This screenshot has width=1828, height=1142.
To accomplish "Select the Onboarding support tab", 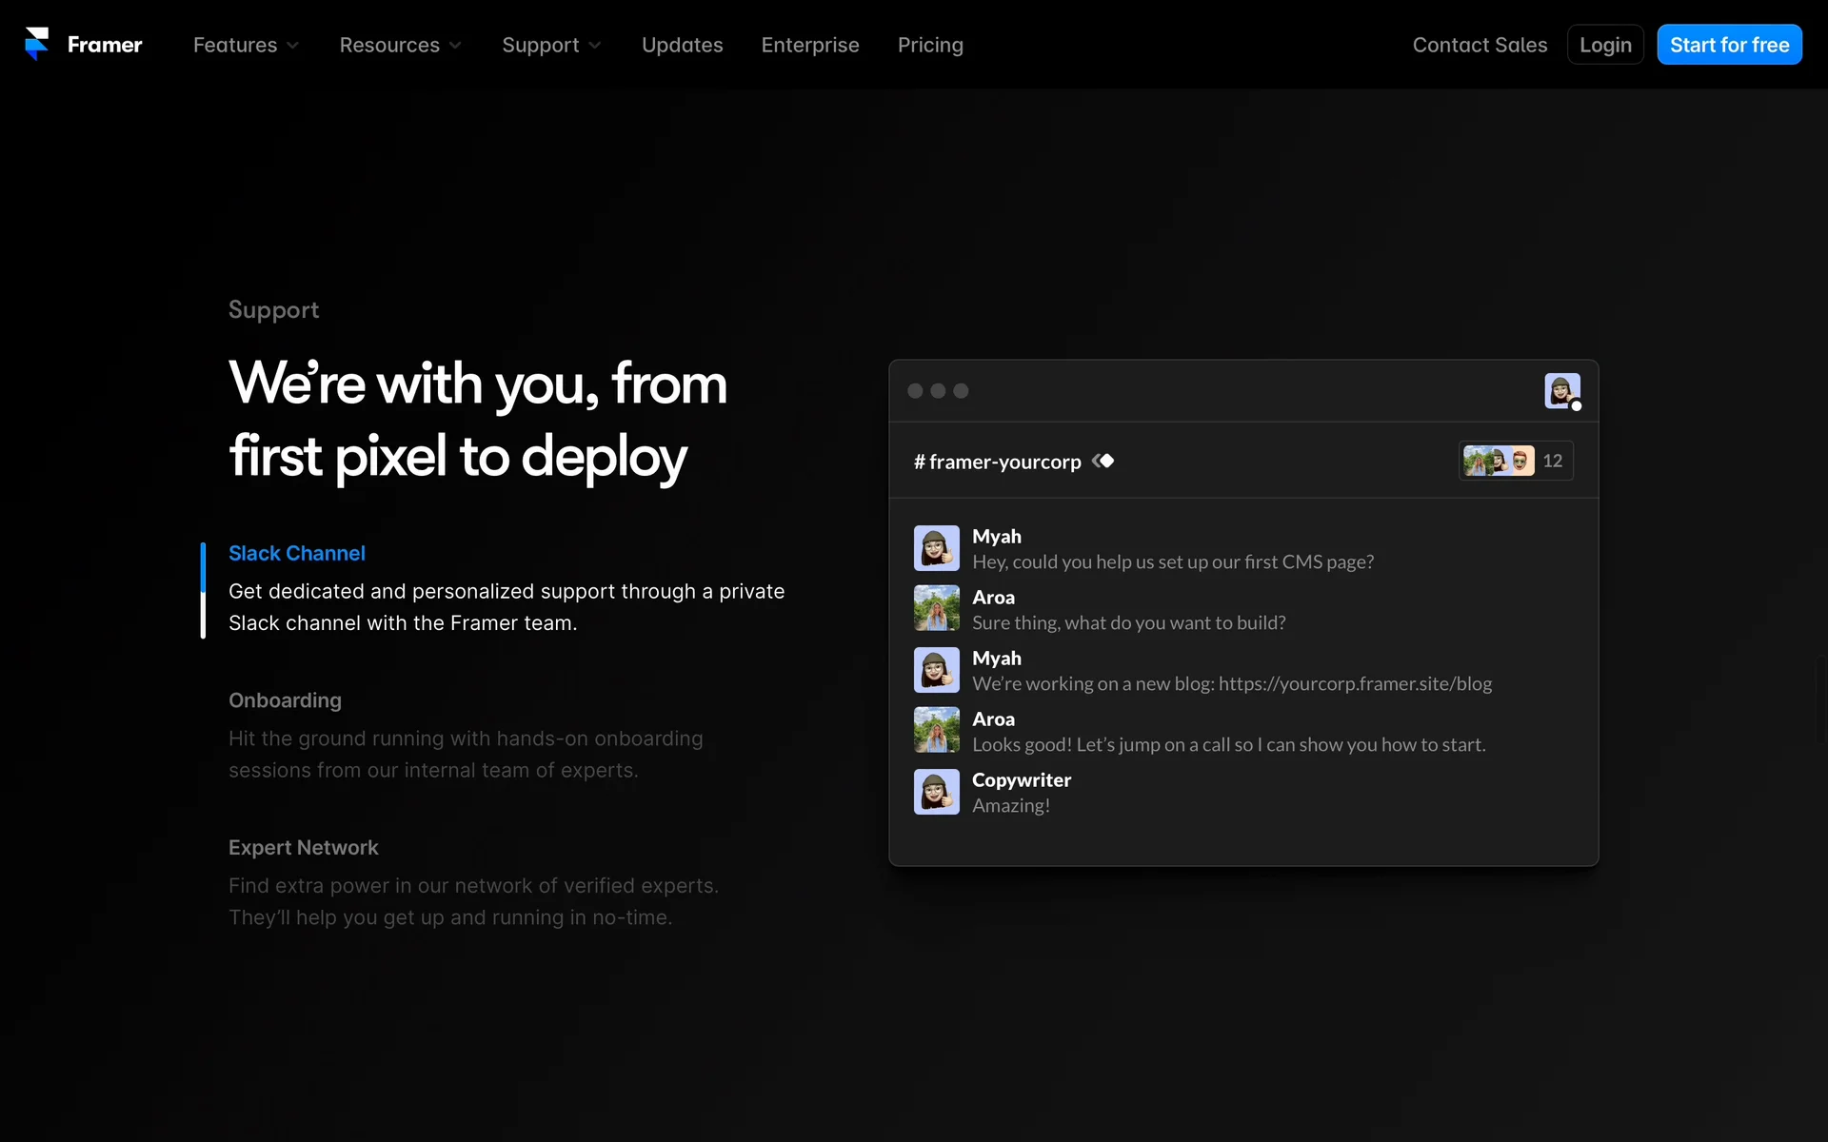I will click(285, 700).
